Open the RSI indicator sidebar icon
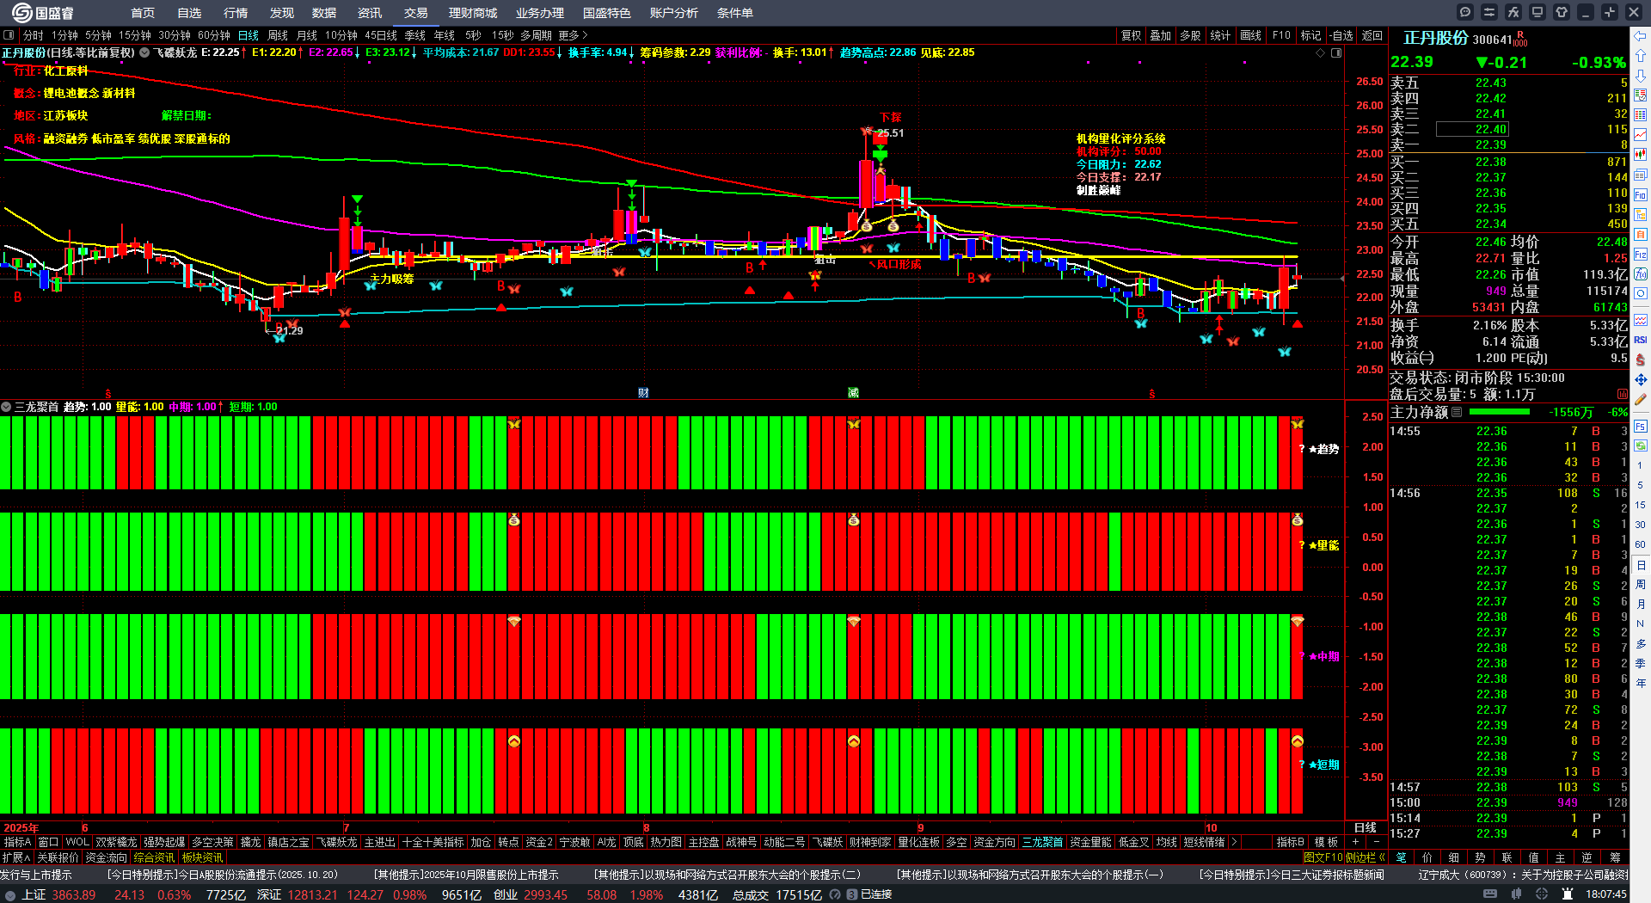Image resolution: width=1651 pixels, height=903 pixels. [x=1641, y=341]
